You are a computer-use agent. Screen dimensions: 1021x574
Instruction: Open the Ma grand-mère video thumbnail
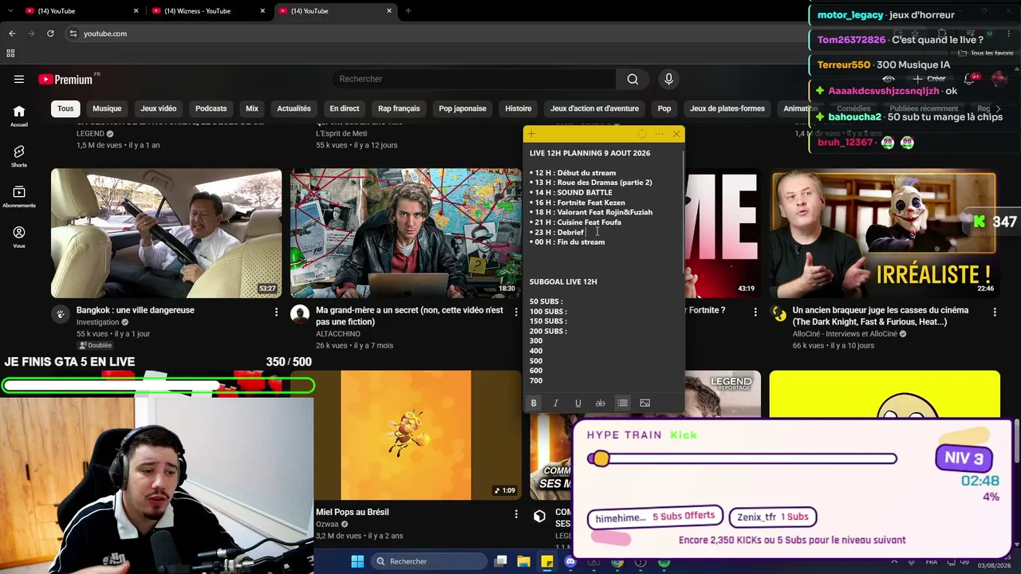(x=405, y=234)
